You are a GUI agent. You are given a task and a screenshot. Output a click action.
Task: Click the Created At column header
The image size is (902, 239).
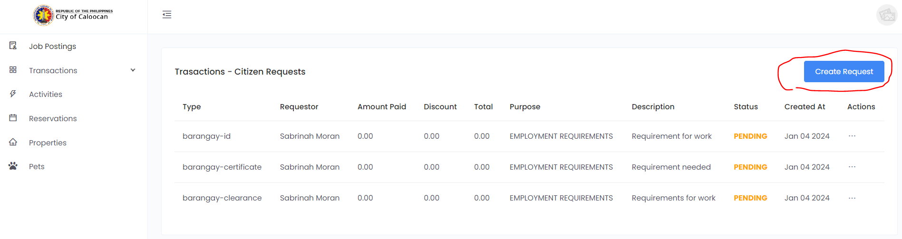pos(805,107)
